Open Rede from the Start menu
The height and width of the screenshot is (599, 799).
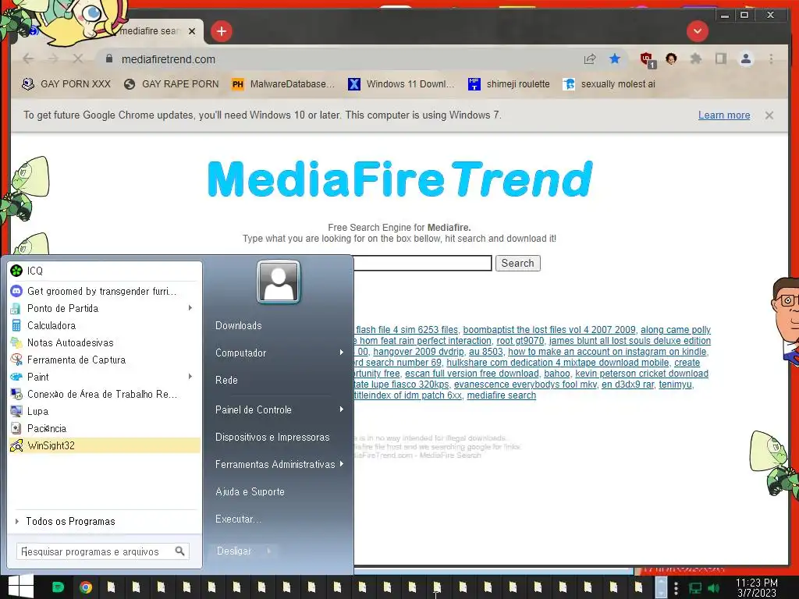point(226,380)
